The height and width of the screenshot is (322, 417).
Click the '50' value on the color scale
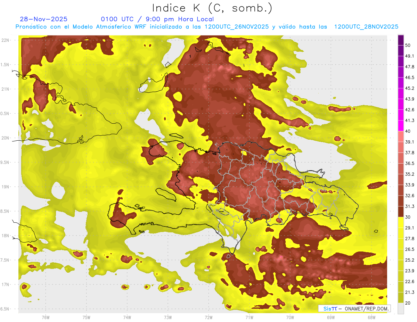408,45
